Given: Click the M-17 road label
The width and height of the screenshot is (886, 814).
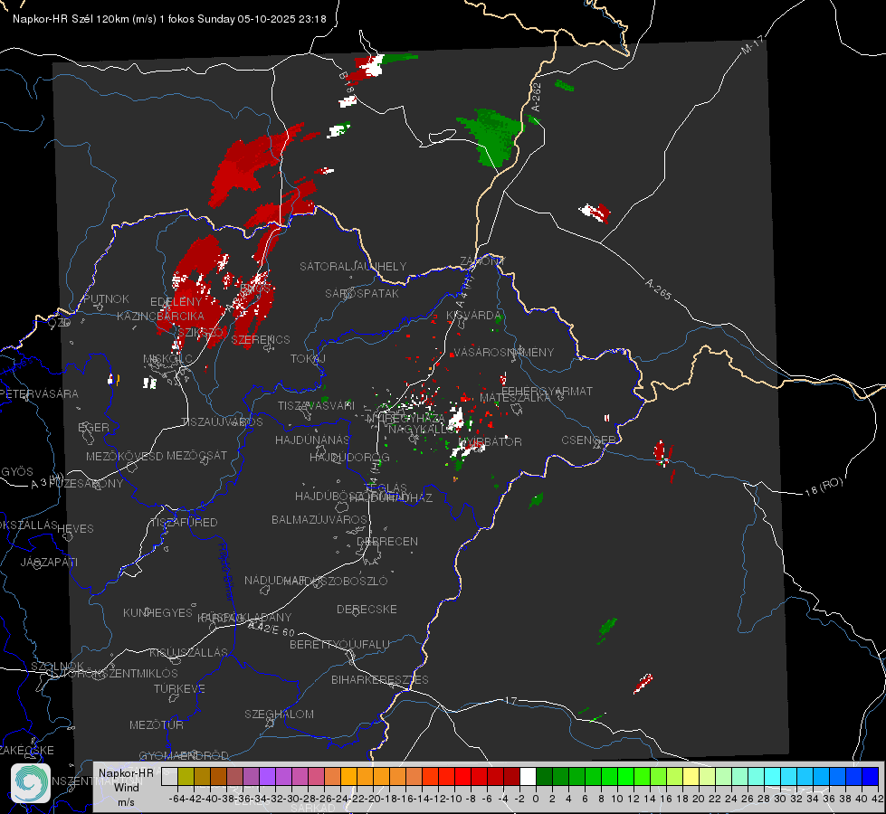Looking at the screenshot, I should coord(753,44).
